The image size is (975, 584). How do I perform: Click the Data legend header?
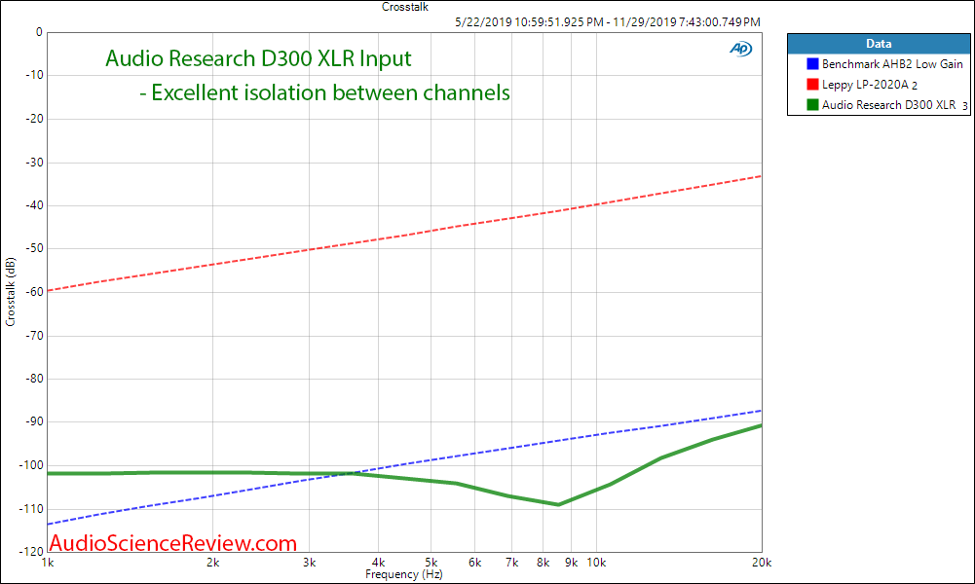pos(878,44)
